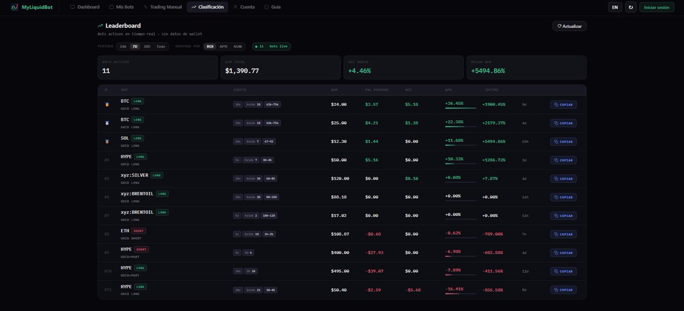Click the Mejor APR +5494.86% value
The image size is (684, 311).
488,71
